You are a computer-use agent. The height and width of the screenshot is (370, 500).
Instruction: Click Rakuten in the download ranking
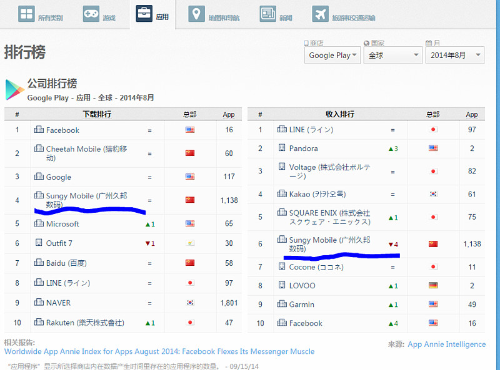(x=85, y=323)
